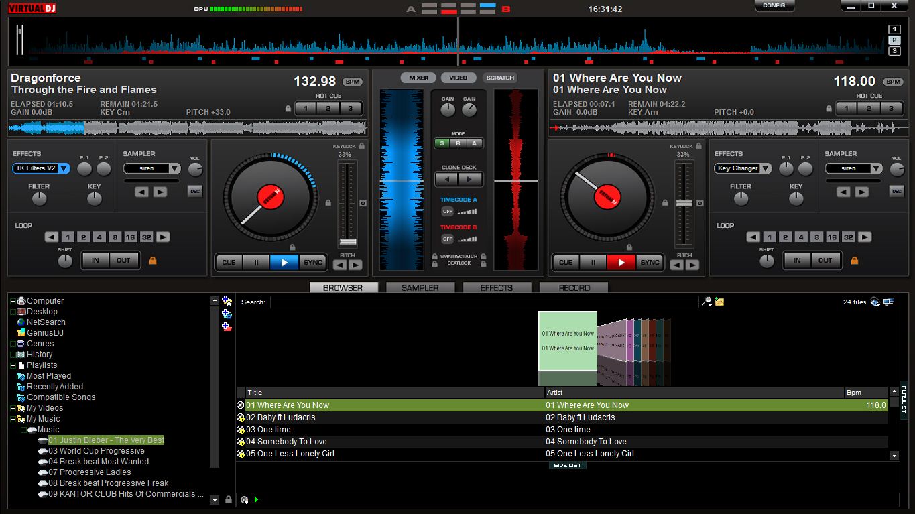Open right sampler siren dropdown
The image size is (915, 514).
coord(876,168)
